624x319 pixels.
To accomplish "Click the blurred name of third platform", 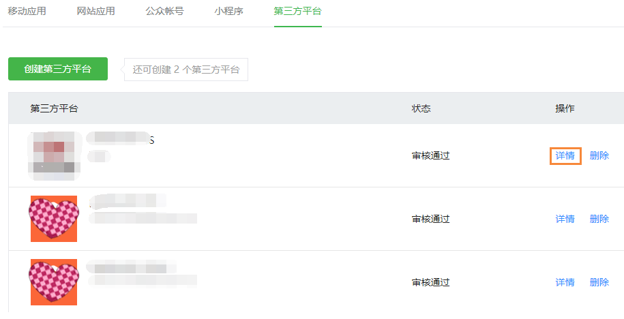I will click(x=132, y=267).
